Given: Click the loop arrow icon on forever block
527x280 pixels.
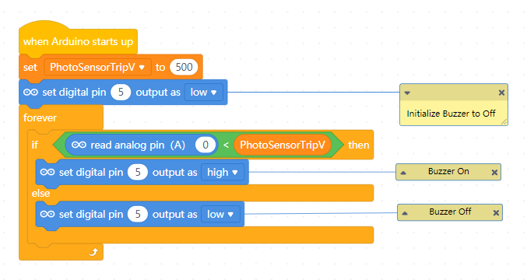Looking at the screenshot, I should click(93, 252).
